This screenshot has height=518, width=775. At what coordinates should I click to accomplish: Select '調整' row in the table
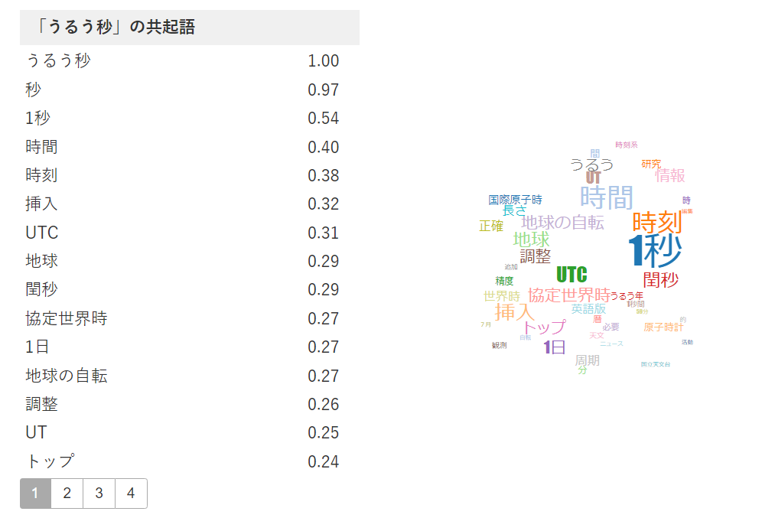point(41,404)
